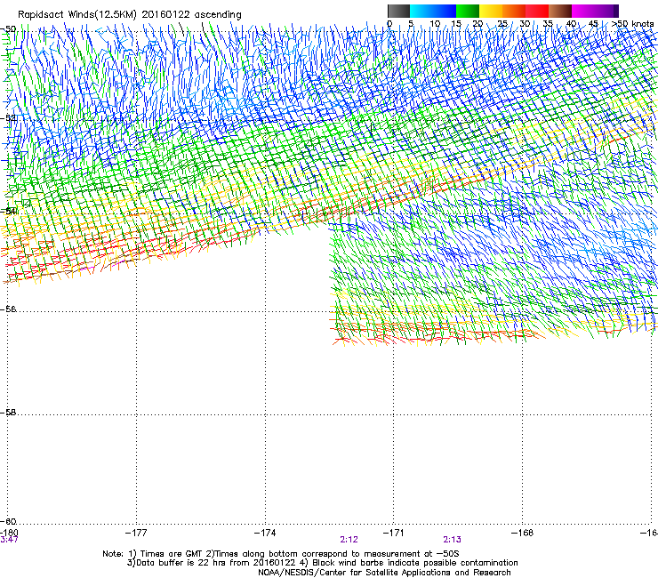The image size is (658, 578).
Task: Click the -174 longitude axis label
Action: coord(265,533)
